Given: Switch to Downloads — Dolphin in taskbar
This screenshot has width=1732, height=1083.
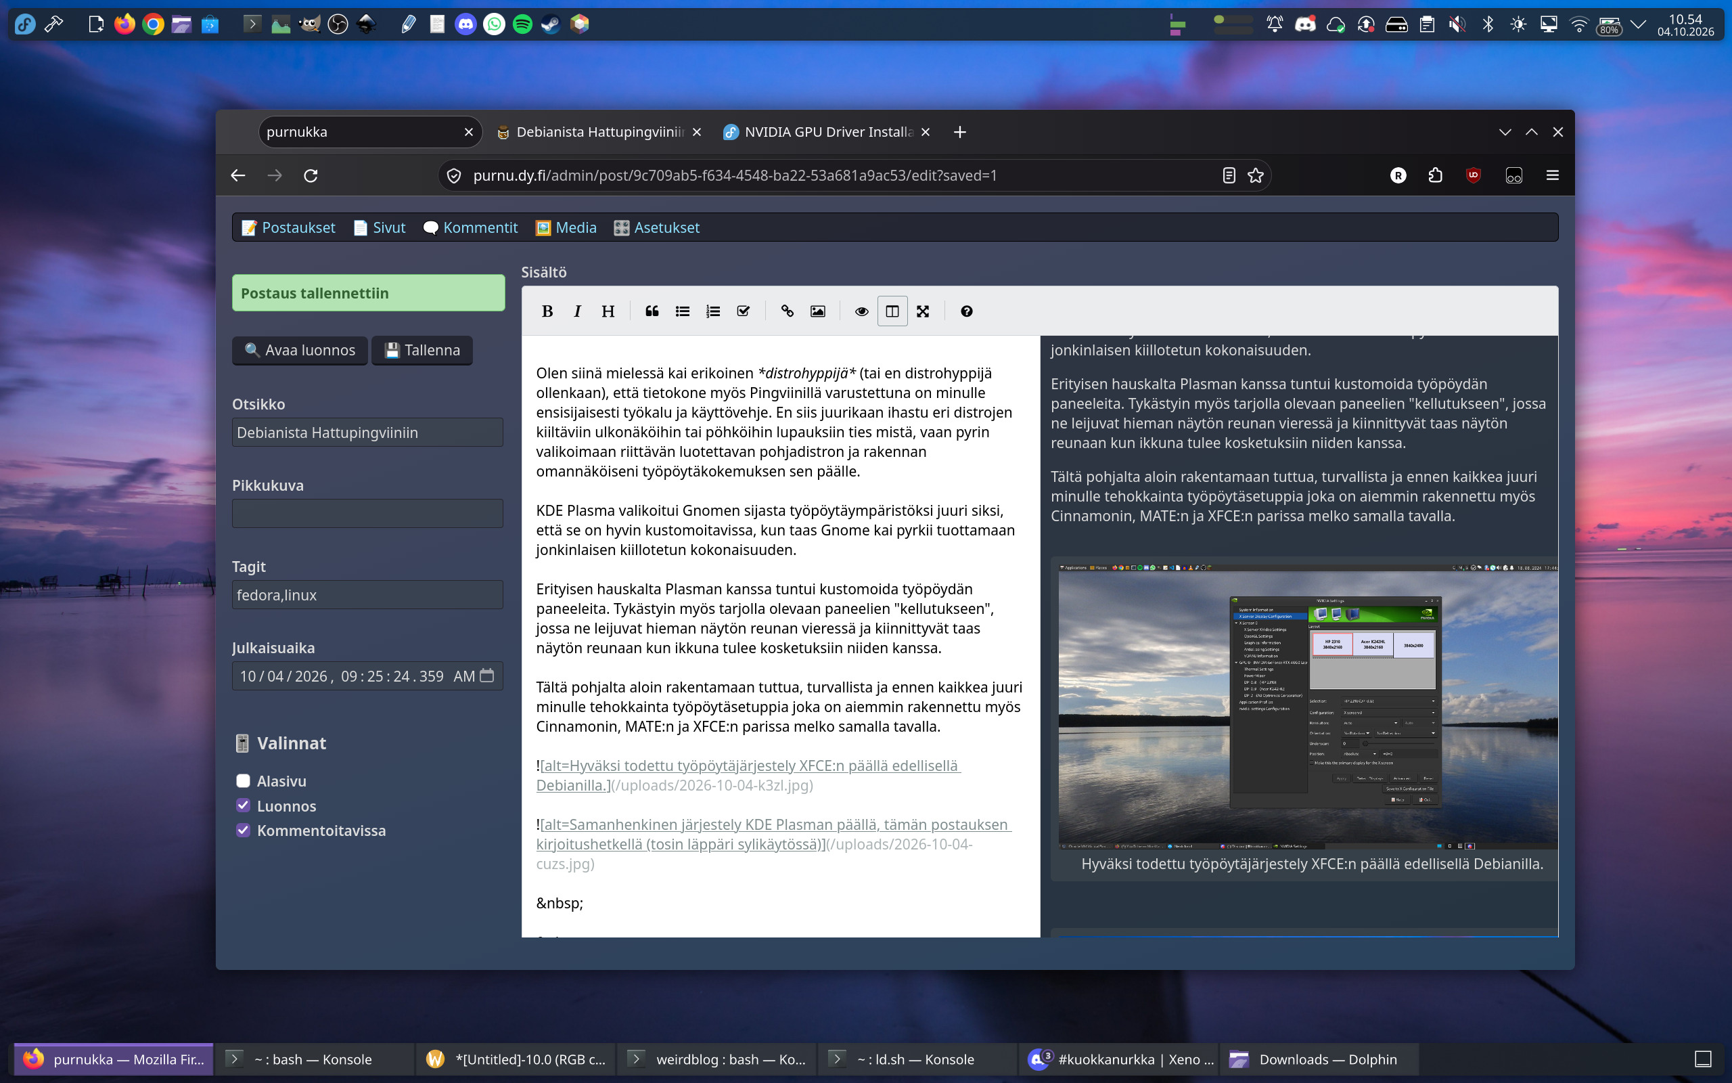Looking at the screenshot, I should [x=1319, y=1059].
